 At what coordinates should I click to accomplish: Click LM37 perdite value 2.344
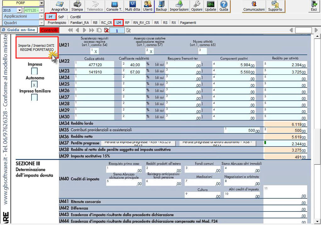(x=285, y=143)
